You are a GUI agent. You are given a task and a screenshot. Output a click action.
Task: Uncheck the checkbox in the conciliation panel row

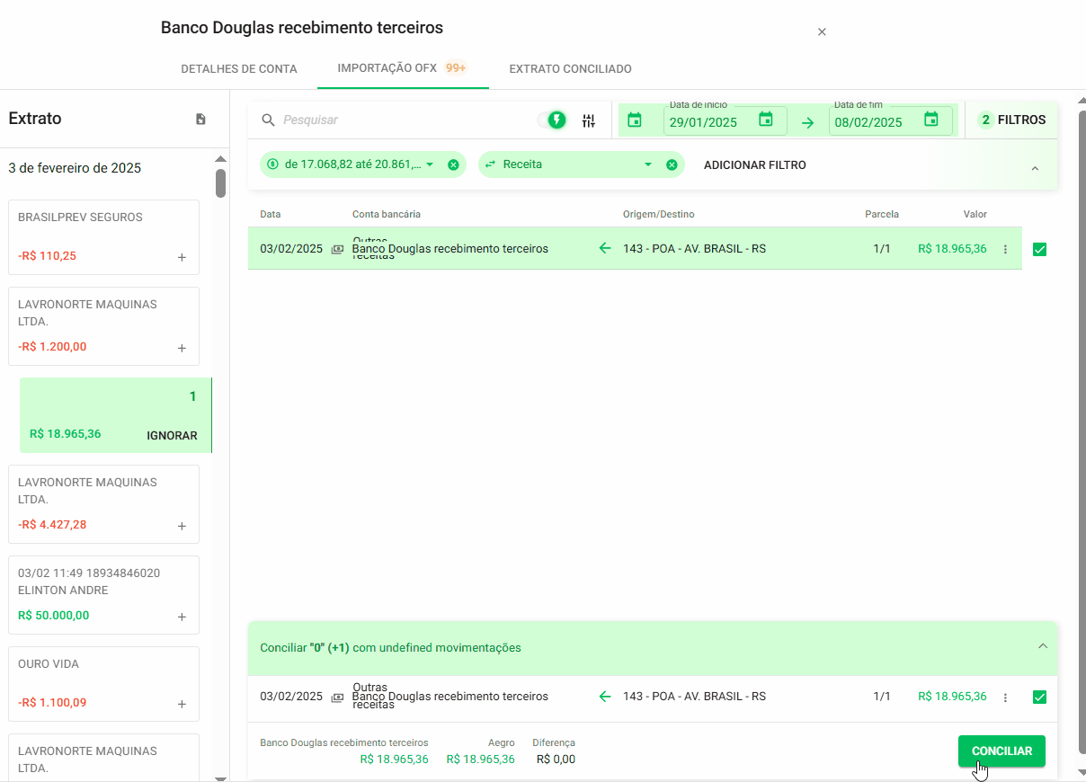point(1040,697)
